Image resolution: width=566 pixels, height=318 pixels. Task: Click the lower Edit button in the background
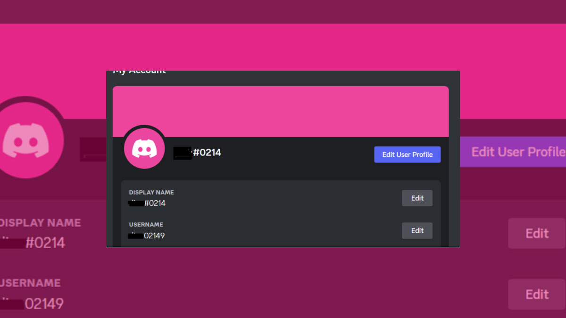536,294
